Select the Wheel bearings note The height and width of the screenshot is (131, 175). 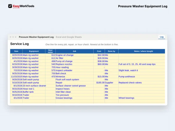[142, 98]
